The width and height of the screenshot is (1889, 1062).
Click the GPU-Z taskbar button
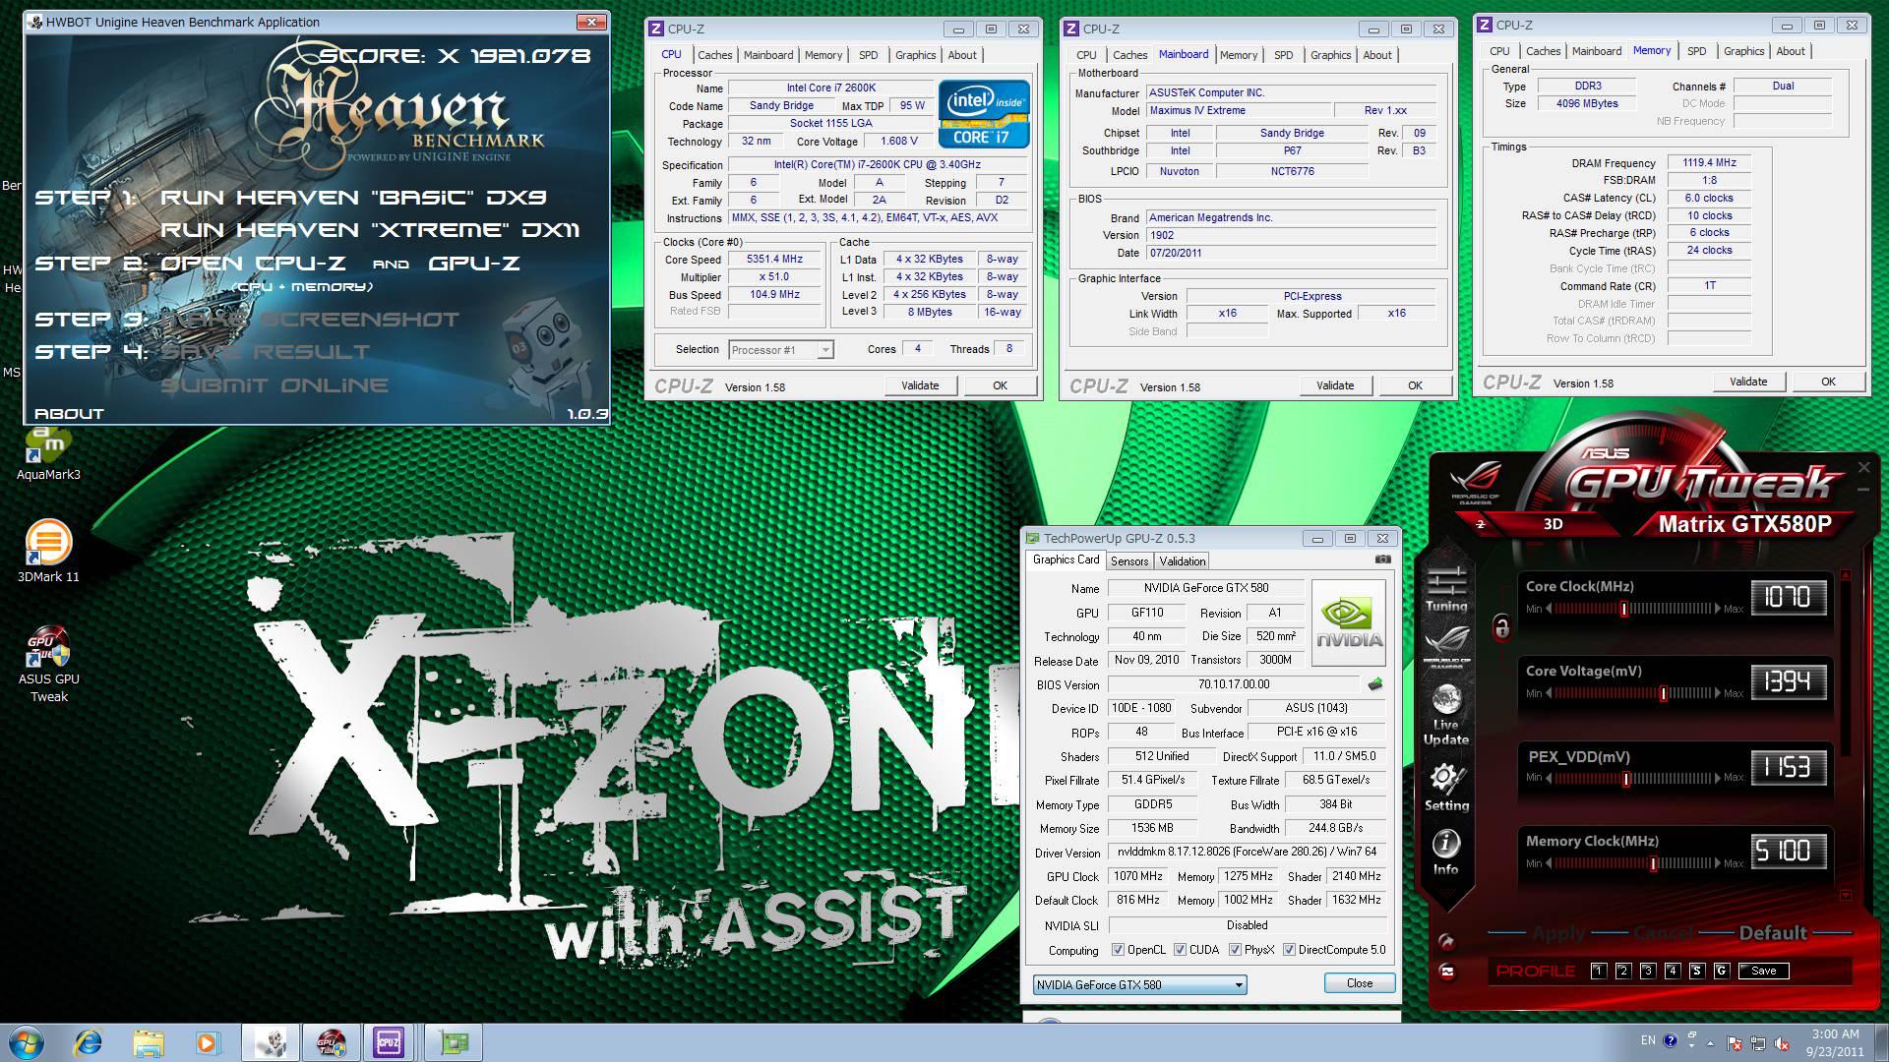tap(454, 1042)
